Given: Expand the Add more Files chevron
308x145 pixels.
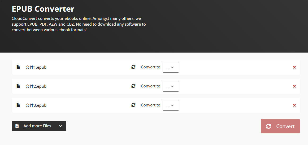Looking at the screenshot, I should (60, 126).
